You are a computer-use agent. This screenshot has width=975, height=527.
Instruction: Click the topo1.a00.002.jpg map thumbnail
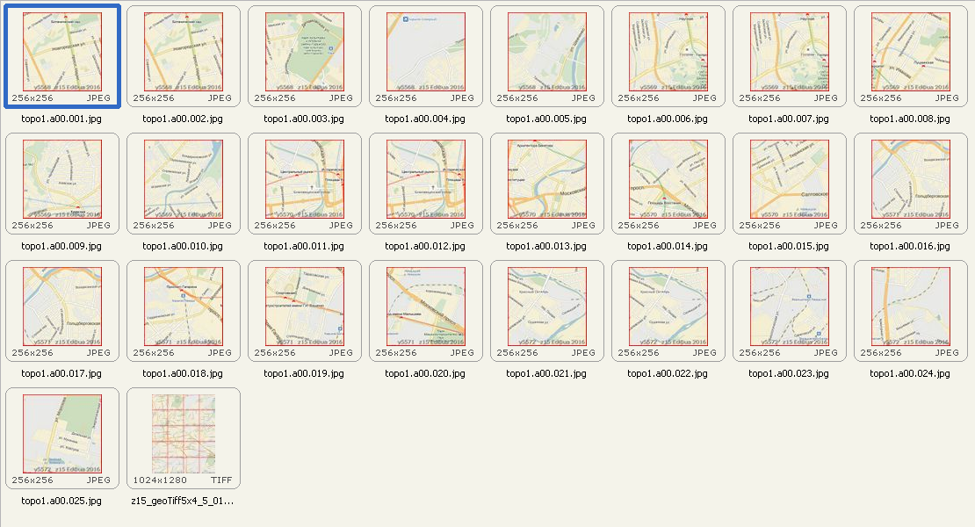coord(183,53)
